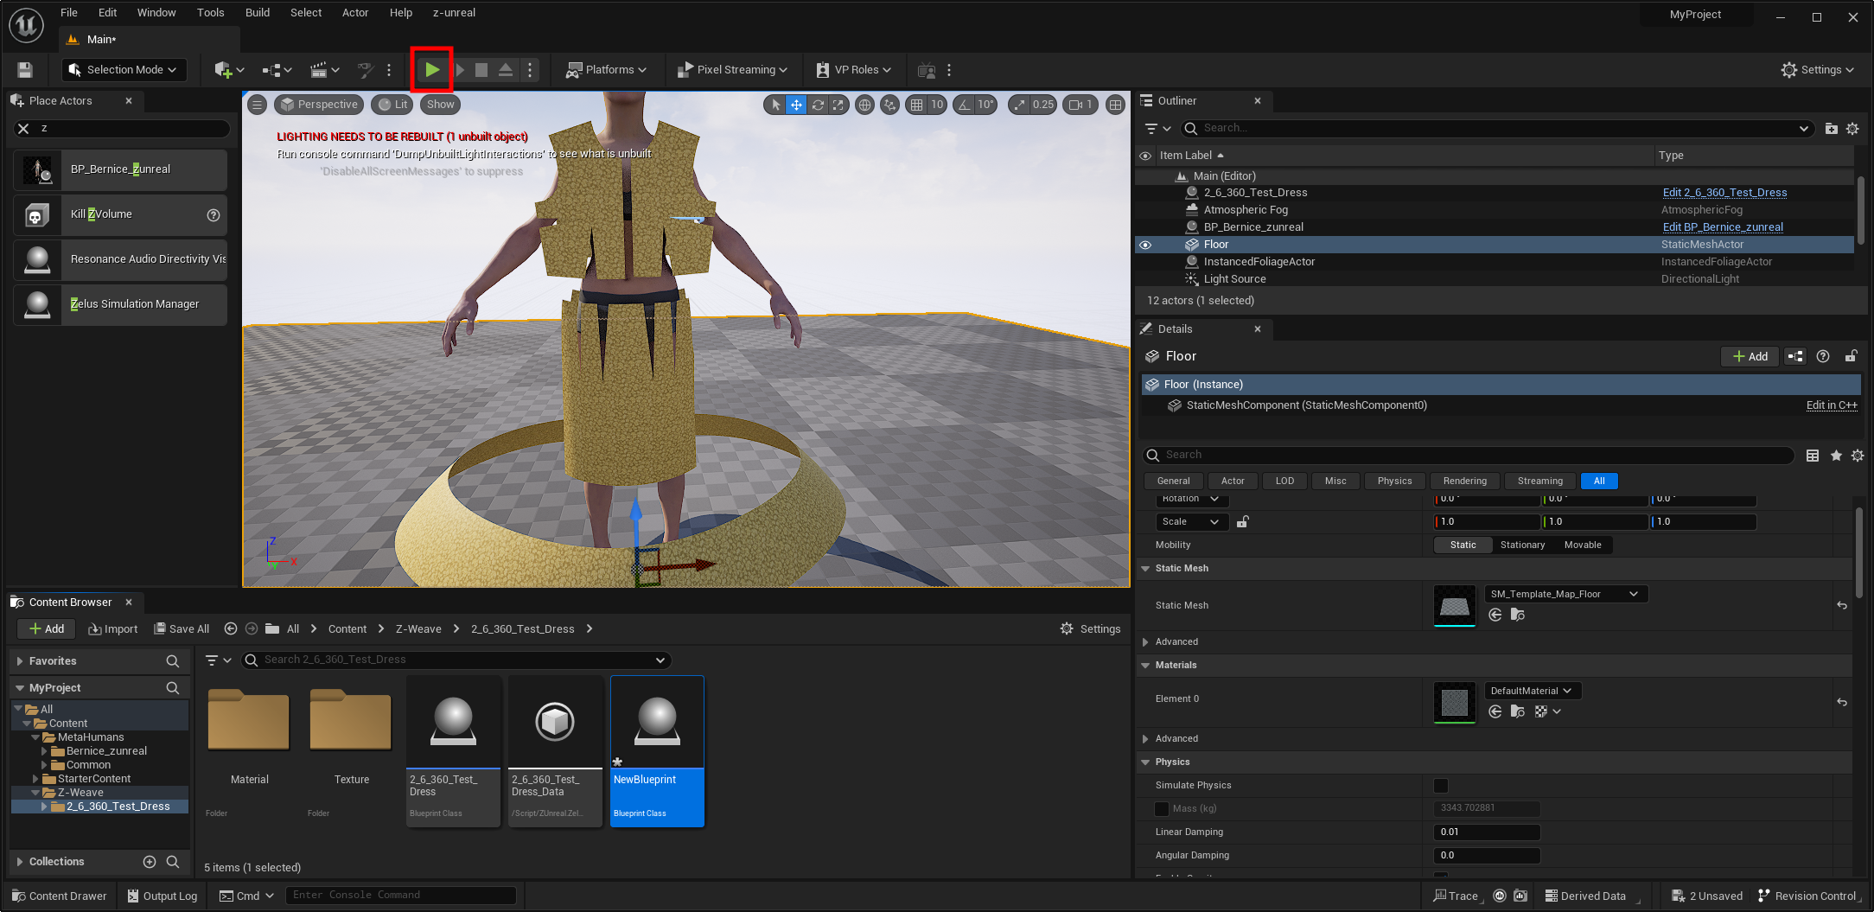The height and width of the screenshot is (912, 1874).
Task: Expand the Favorites section in Content Browser
Action: tap(19, 661)
